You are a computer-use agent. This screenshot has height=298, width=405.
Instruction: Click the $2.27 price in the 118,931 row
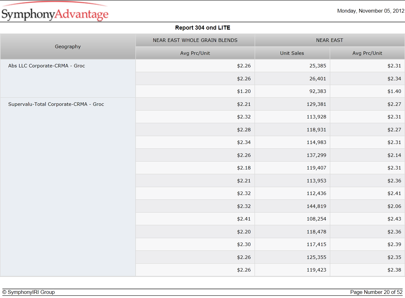[x=394, y=129]
